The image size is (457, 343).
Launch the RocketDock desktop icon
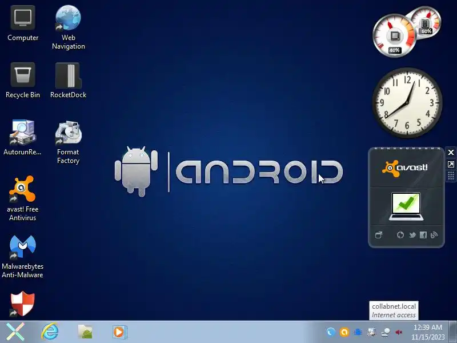coord(68,81)
